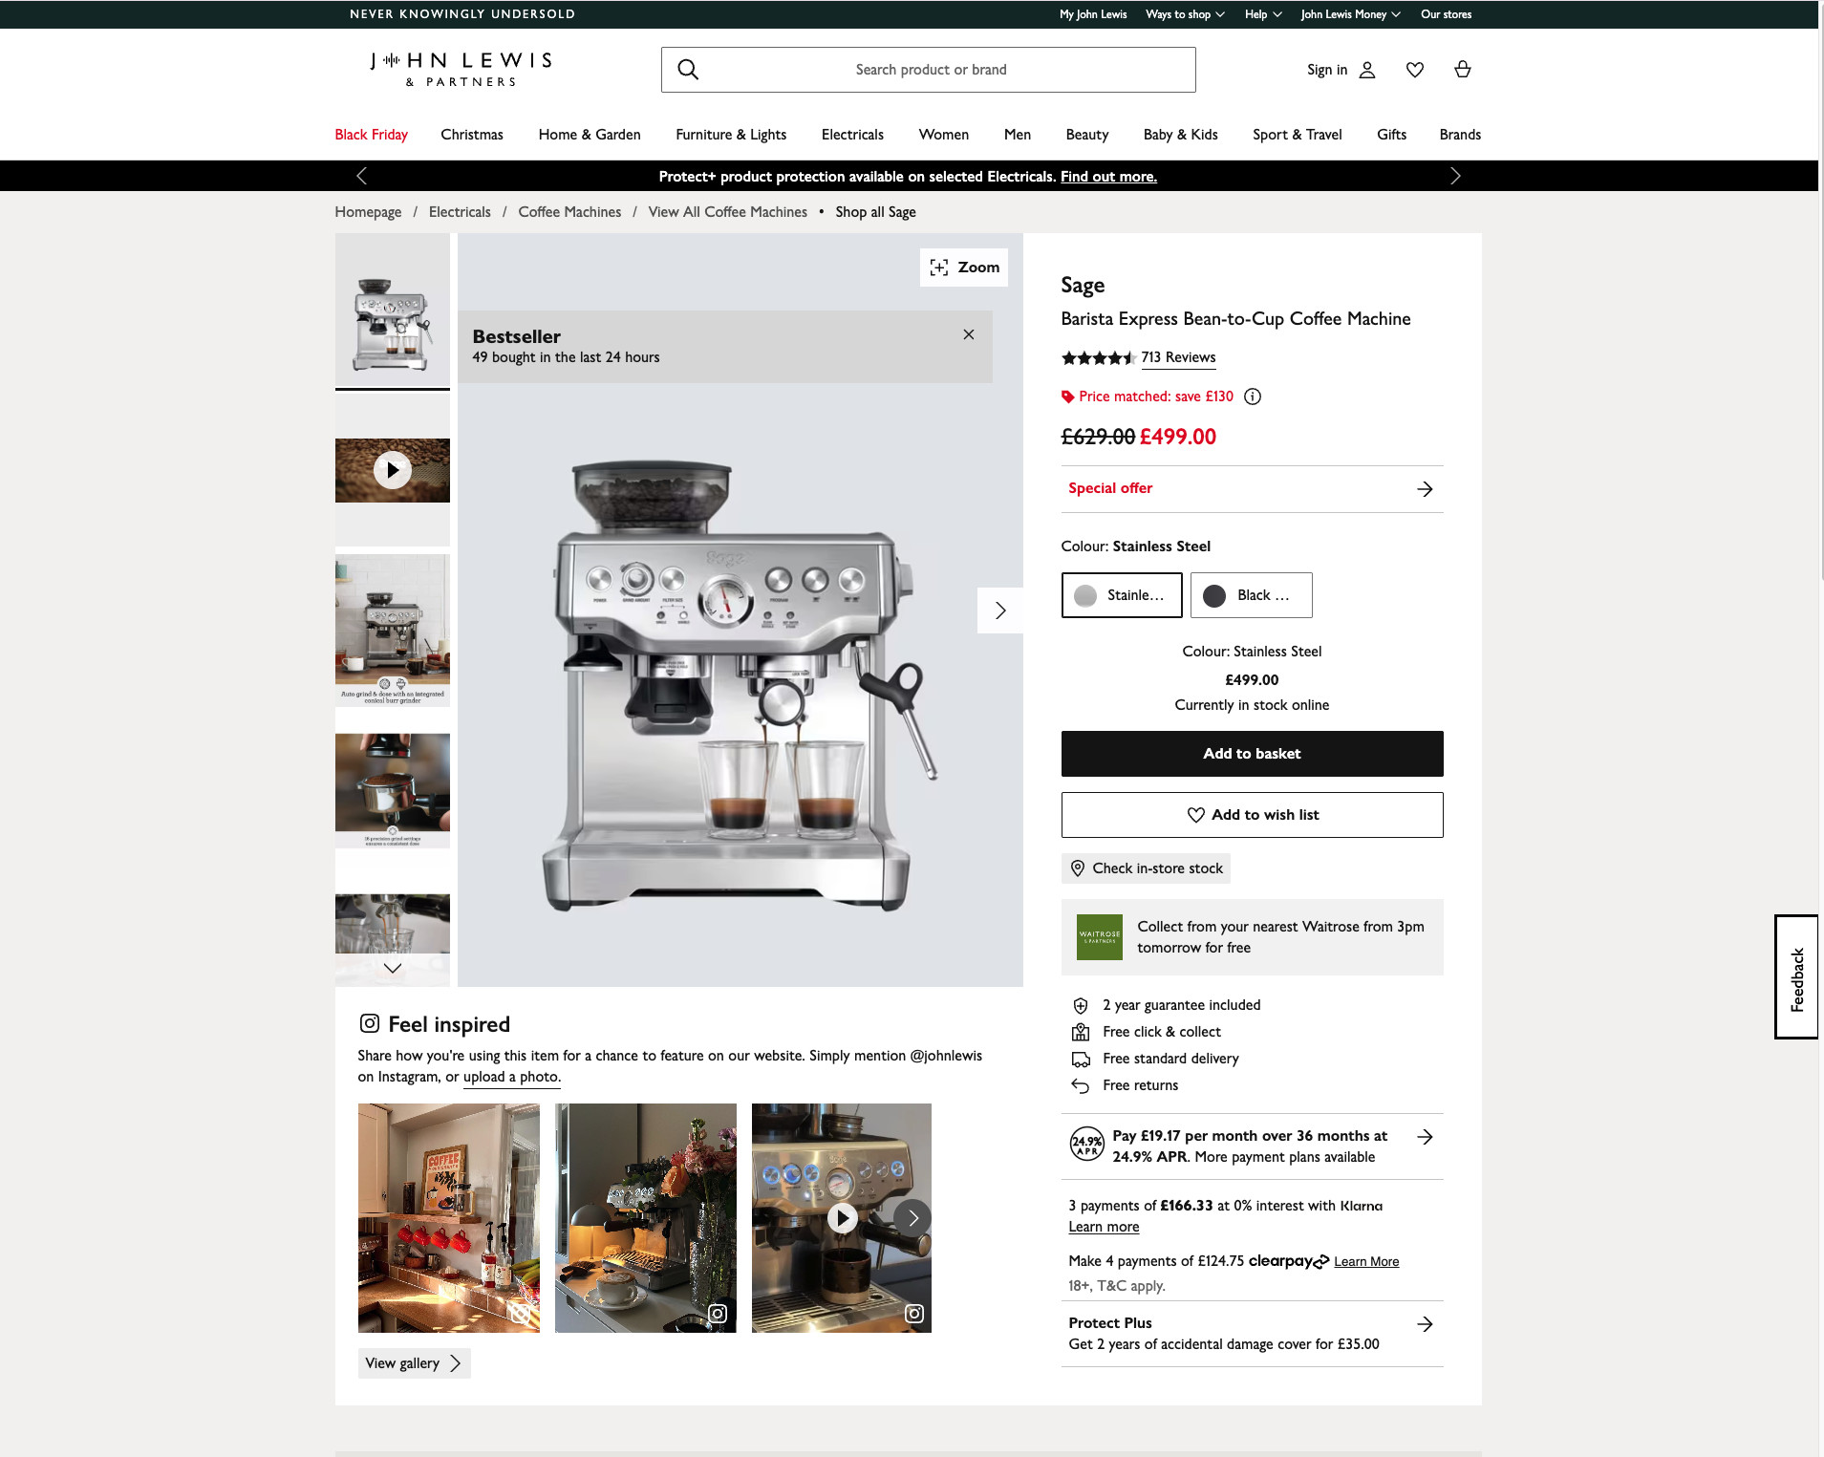
Task: Open John Lewis Money dropdown
Action: tap(1350, 14)
